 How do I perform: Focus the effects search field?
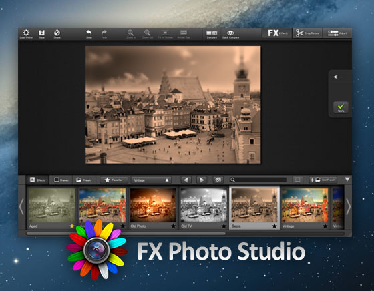[258, 180]
